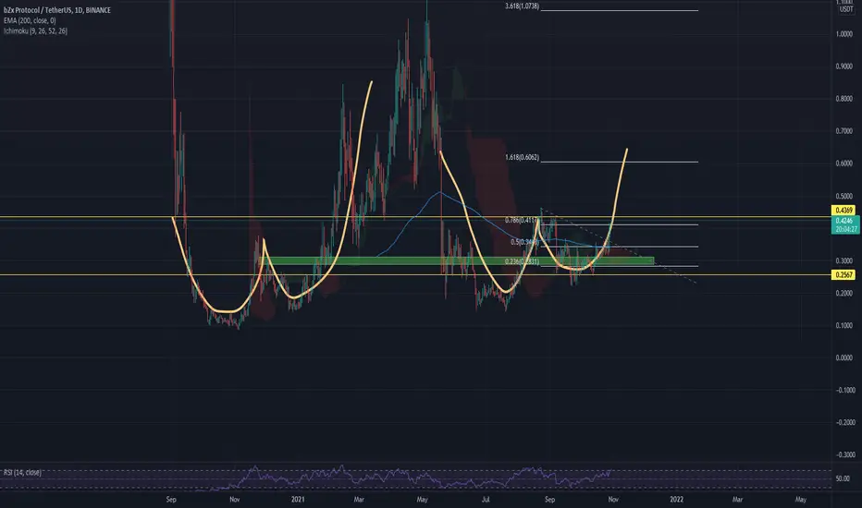This screenshot has width=862, height=508.
Task: Click the 0.2567 yellow price label
Action: 844,274
